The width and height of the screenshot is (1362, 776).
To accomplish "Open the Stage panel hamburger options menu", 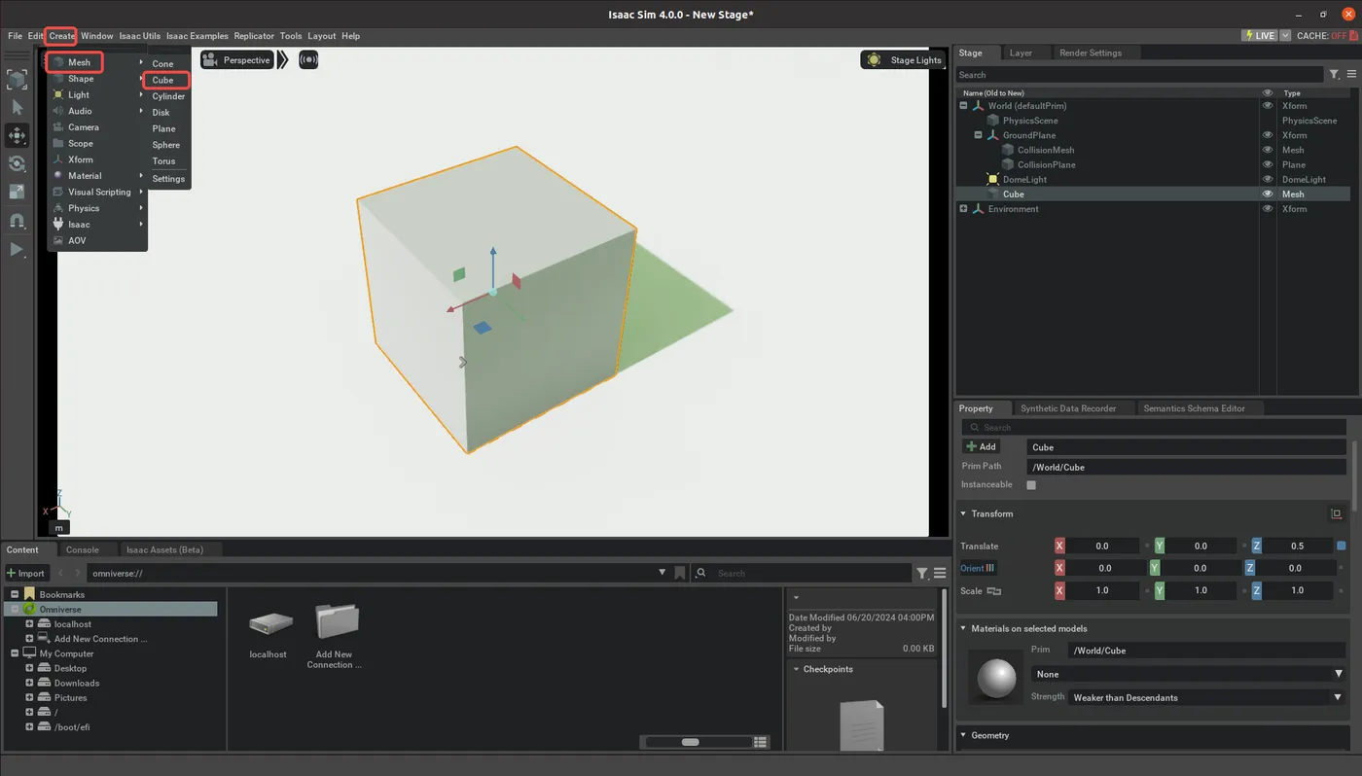I will 1351,75.
